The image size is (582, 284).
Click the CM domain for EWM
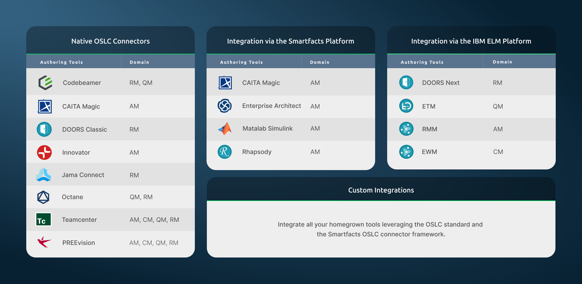(x=498, y=152)
